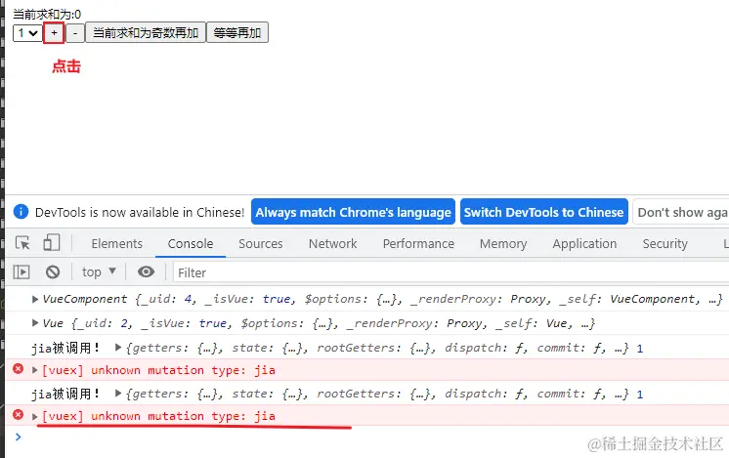The width and height of the screenshot is (729, 458).
Task: Open live expression eye icon
Action: [146, 271]
